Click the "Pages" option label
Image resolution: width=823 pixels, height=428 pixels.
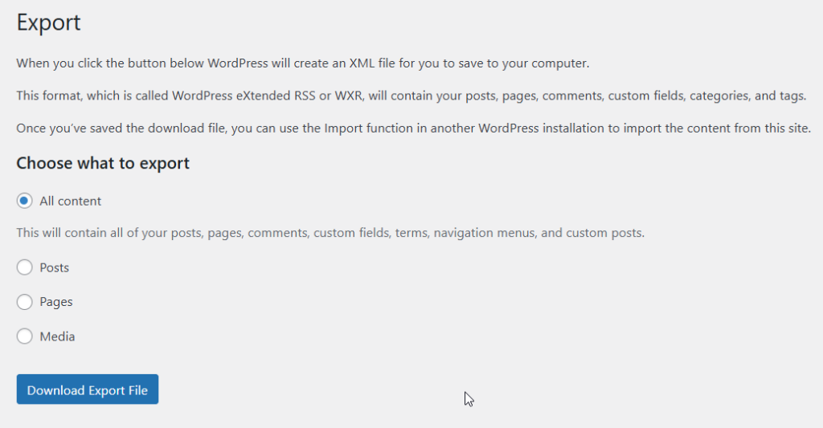[56, 303]
